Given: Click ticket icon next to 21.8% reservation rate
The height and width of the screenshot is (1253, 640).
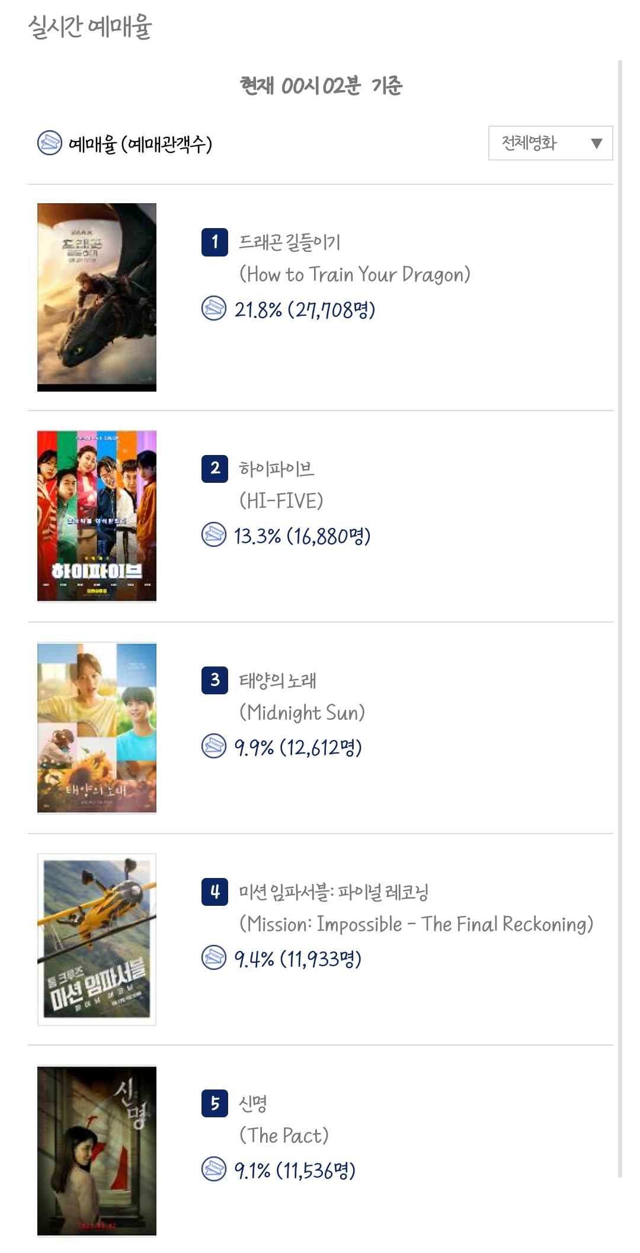Looking at the screenshot, I should pos(213,308).
